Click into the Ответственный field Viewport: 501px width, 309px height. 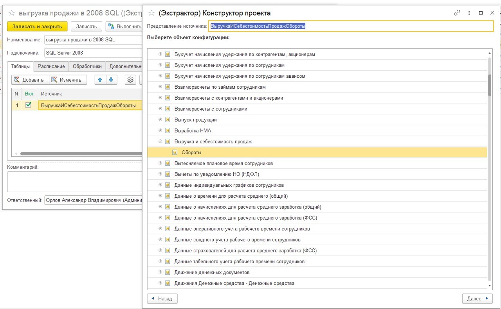(x=93, y=200)
